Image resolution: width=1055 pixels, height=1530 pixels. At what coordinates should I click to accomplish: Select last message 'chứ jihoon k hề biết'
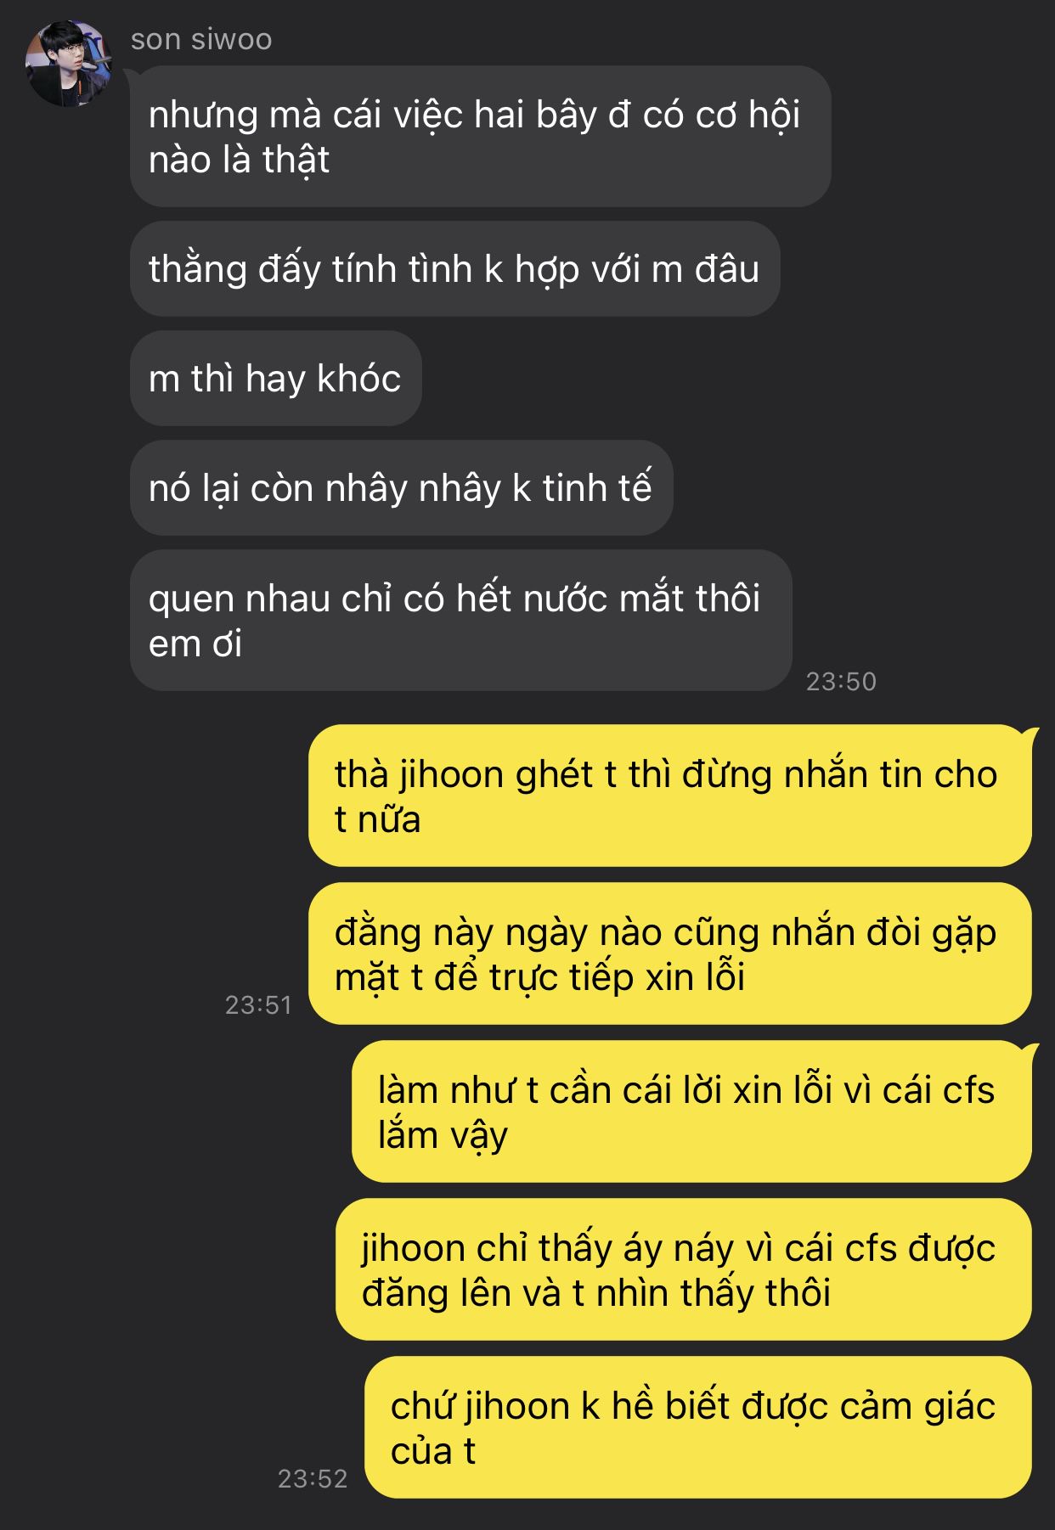[x=698, y=1428]
